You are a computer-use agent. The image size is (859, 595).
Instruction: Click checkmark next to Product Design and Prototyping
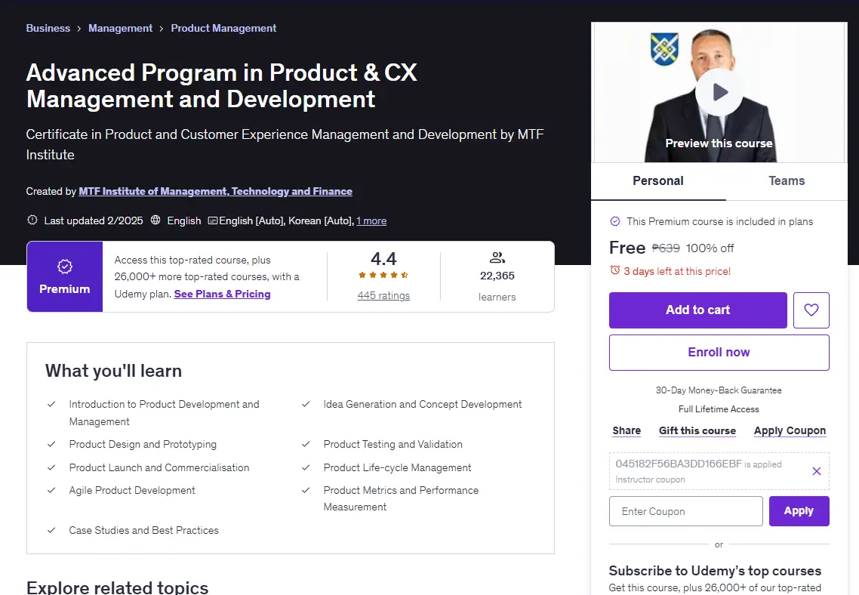point(51,444)
